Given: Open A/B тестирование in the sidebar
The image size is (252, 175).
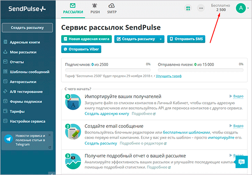Looking at the screenshot, I should click(x=26, y=92).
